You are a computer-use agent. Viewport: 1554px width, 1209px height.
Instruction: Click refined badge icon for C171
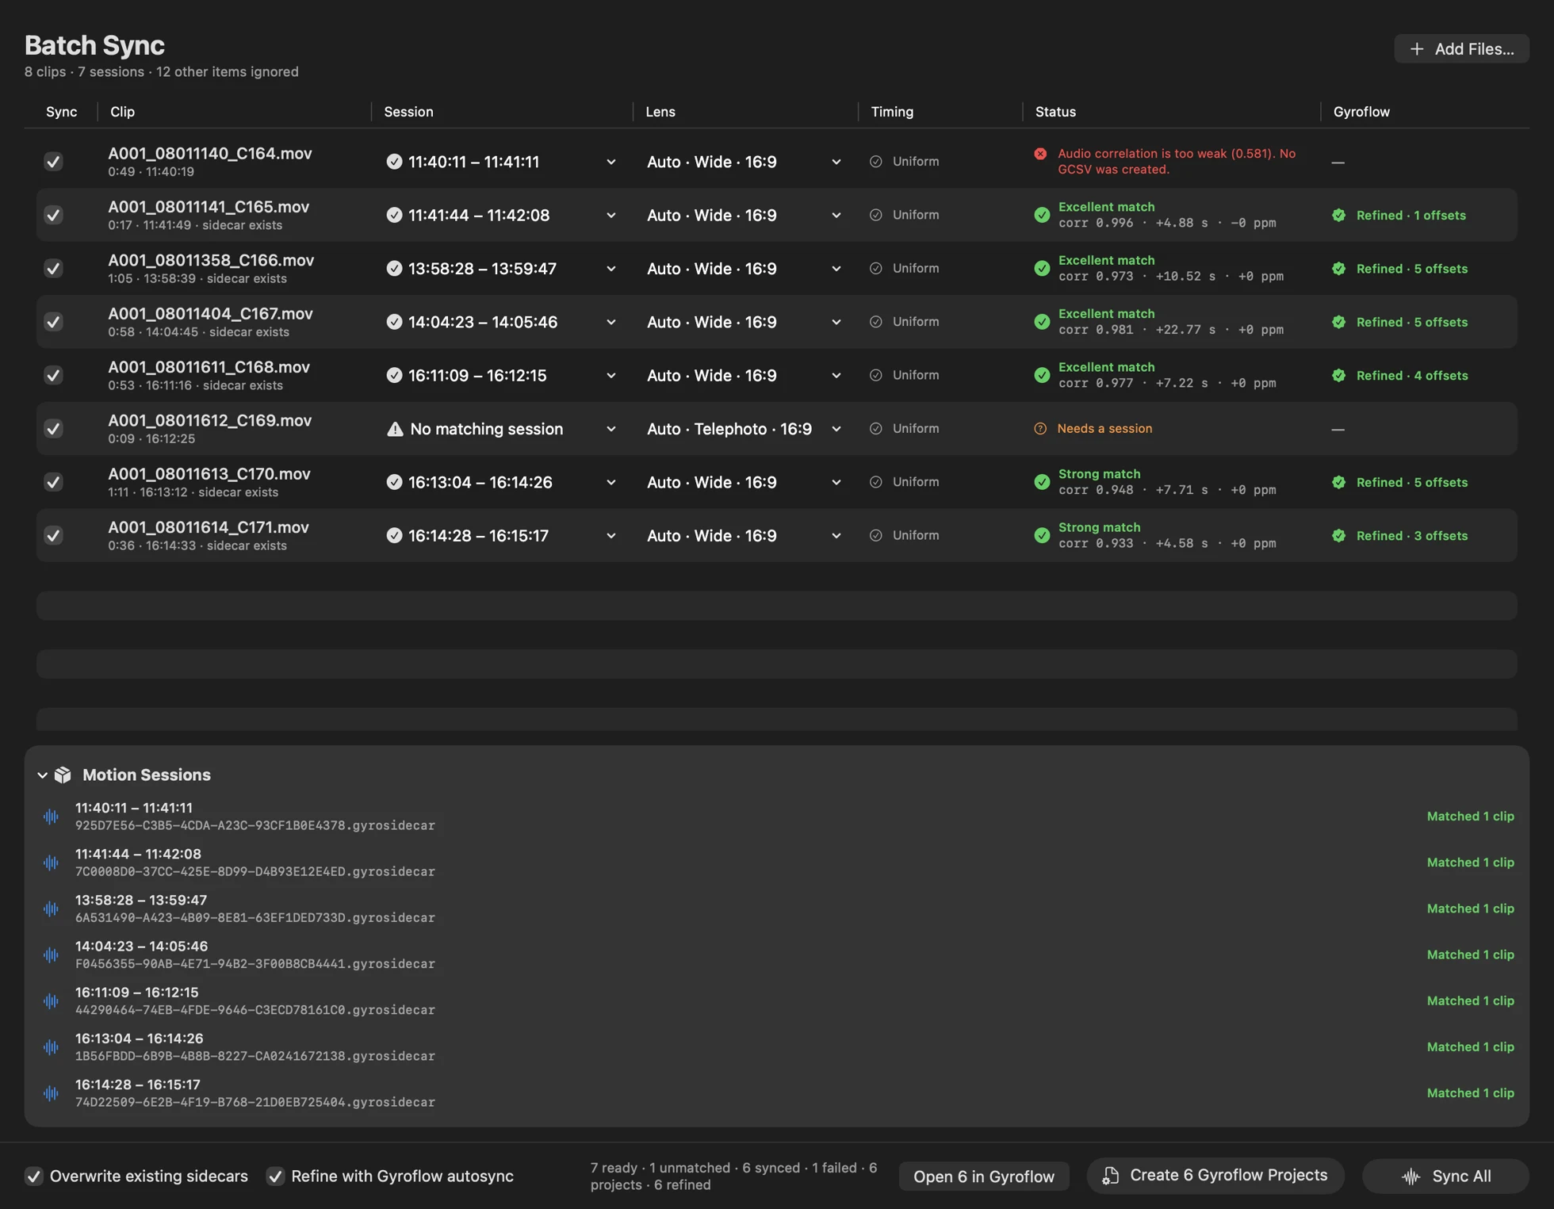[1338, 536]
